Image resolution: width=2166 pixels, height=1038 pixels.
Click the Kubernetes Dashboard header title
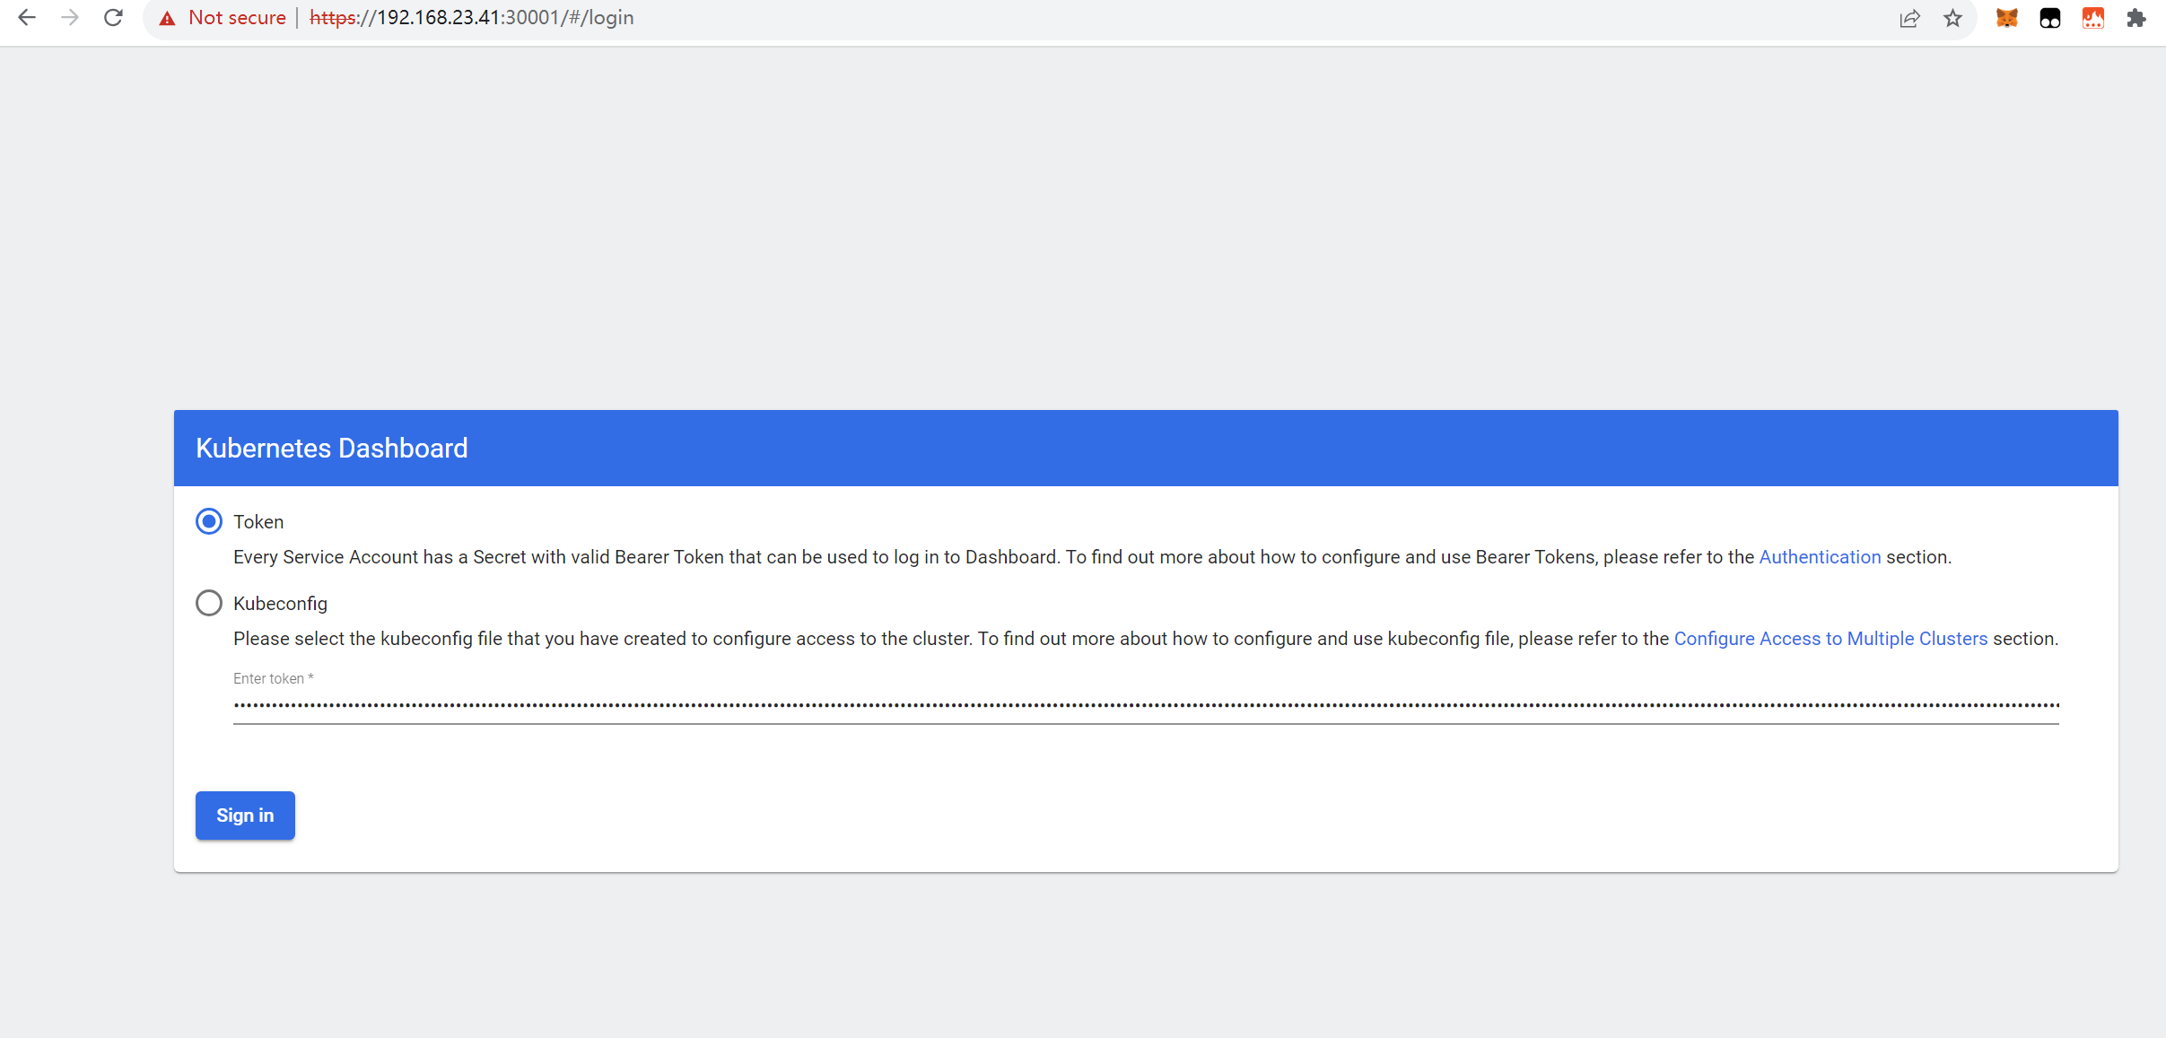pyautogui.click(x=332, y=449)
